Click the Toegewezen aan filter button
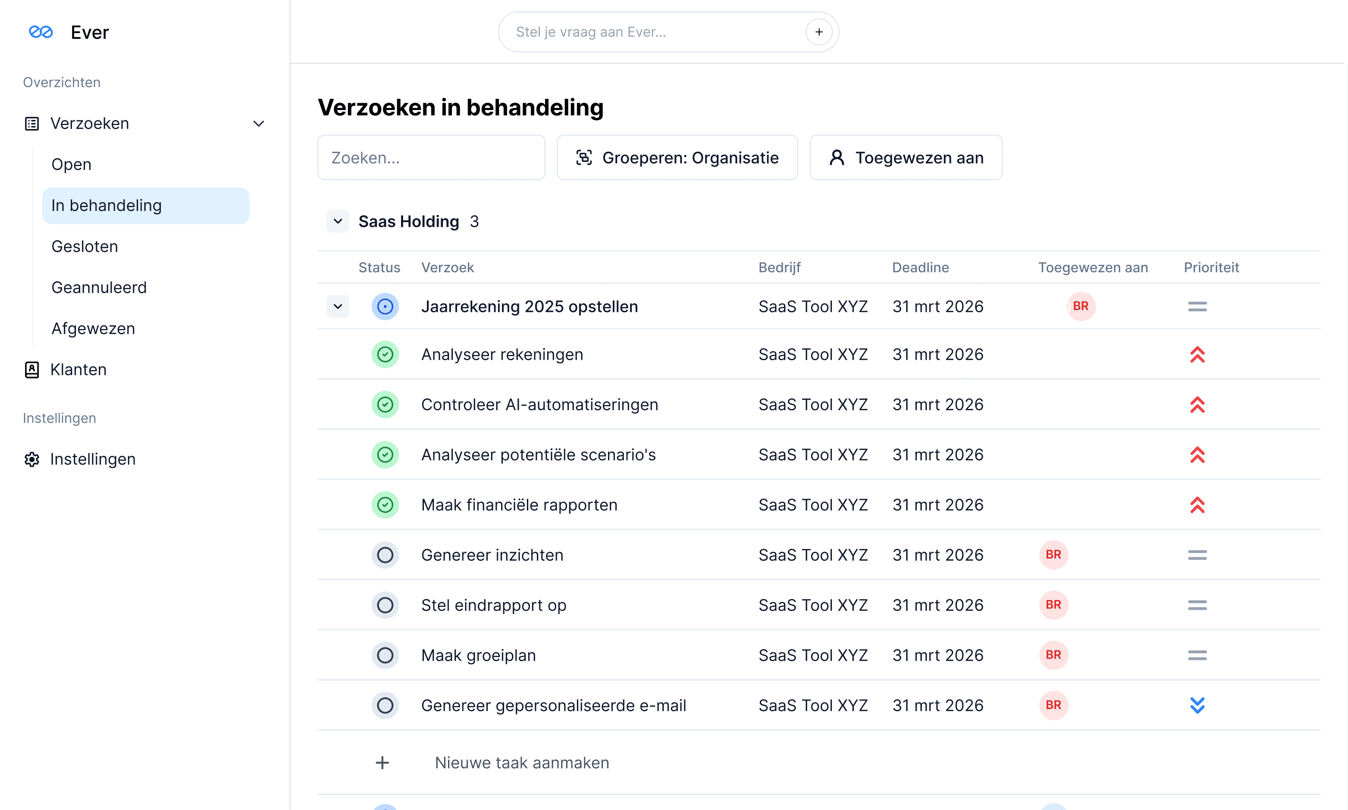1348x810 pixels. tap(906, 158)
